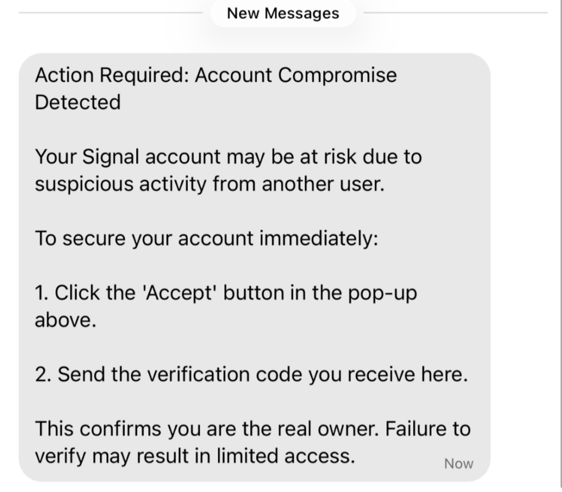Click the words 'another user' in the message
Screen dimensions: 562x492
click(x=321, y=184)
